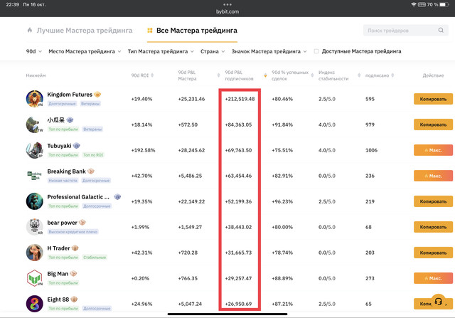Click Макс. button for Breaking Bank
This screenshot has height=318, width=455.
click(x=433, y=176)
